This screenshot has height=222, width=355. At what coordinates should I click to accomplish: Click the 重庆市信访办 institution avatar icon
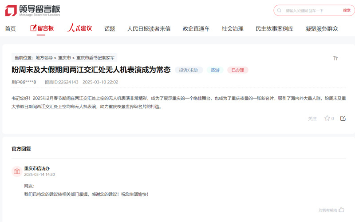click(17, 171)
